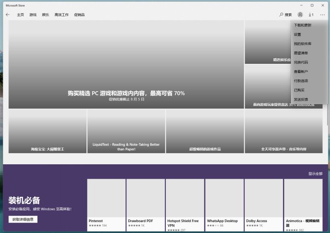Switch to the 主页 tab
The width and height of the screenshot is (330, 233).
[20, 15]
